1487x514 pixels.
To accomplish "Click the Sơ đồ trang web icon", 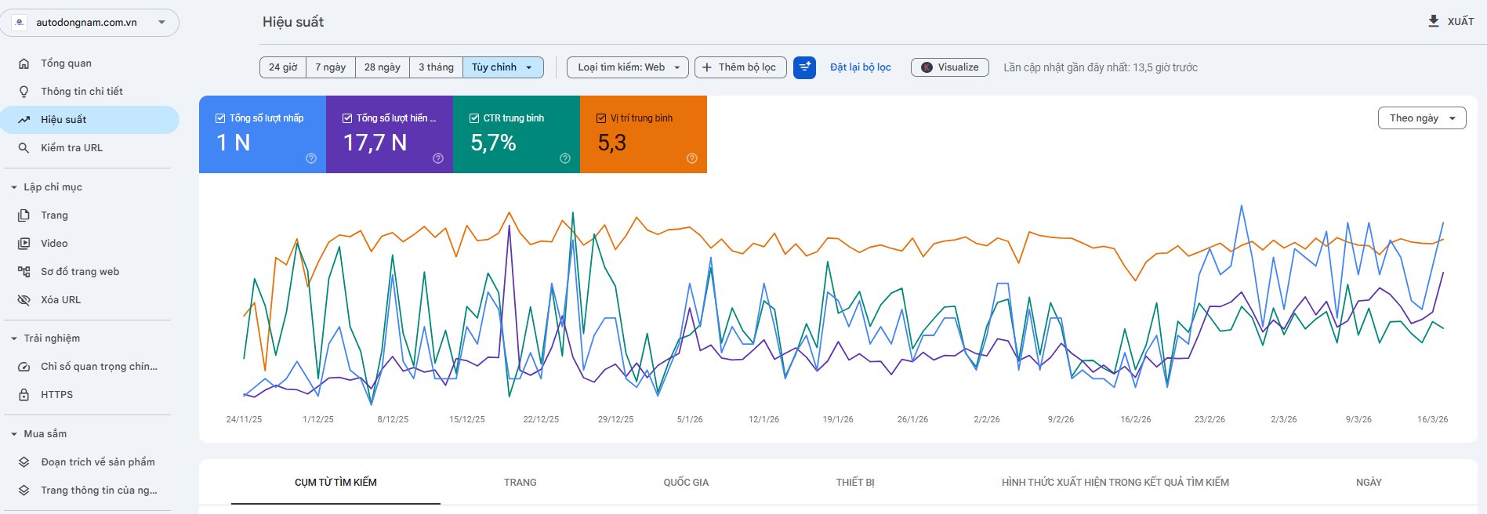I will [24, 272].
